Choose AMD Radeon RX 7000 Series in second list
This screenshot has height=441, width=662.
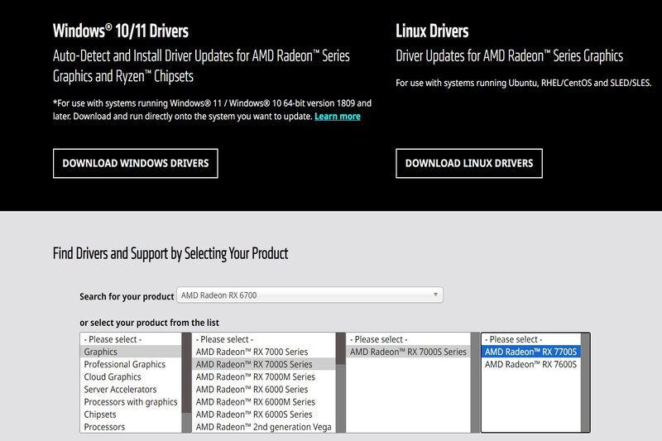coord(263,352)
